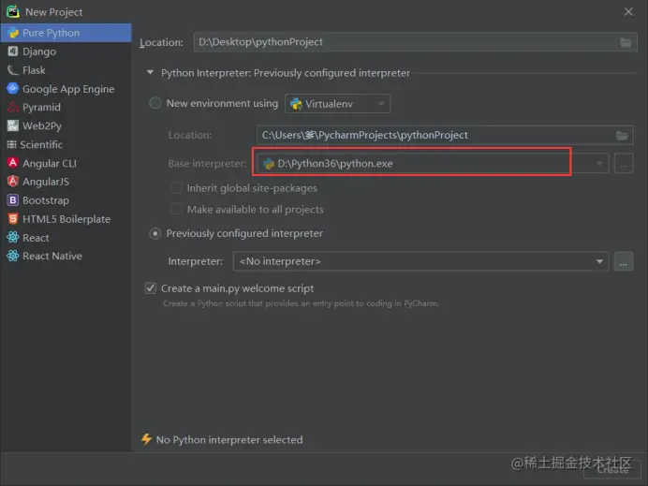Click the lightning warning icon
Screen dimensions: 648x486
point(146,439)
